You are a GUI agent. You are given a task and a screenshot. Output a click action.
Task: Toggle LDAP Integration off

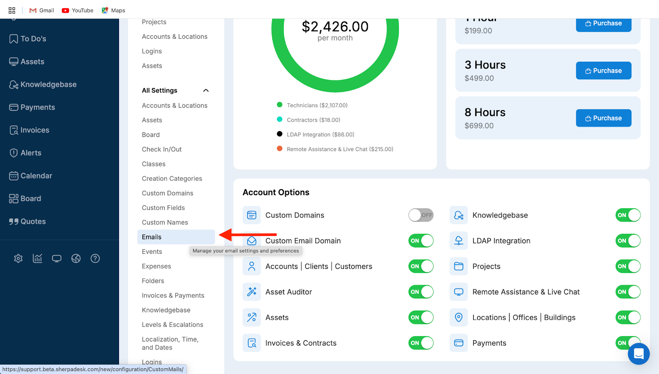(x=628, y=241)
